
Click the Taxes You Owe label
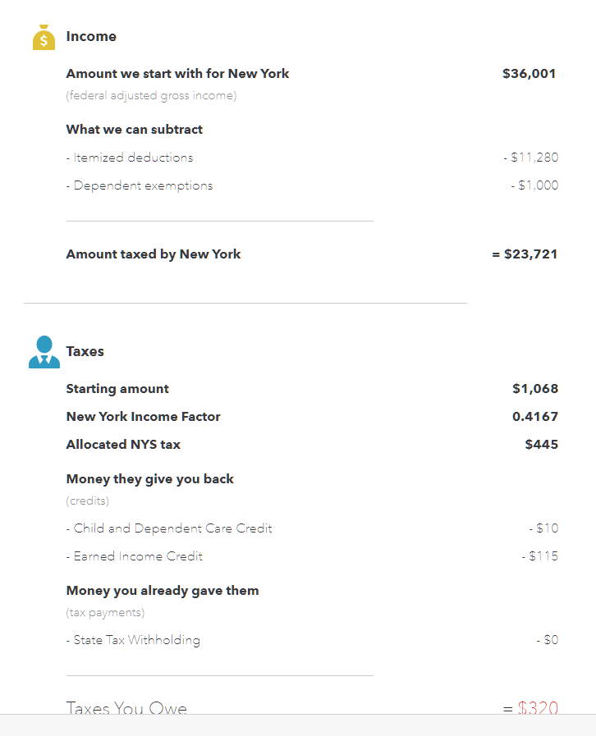pyautogui.click(x=126, y=707)
